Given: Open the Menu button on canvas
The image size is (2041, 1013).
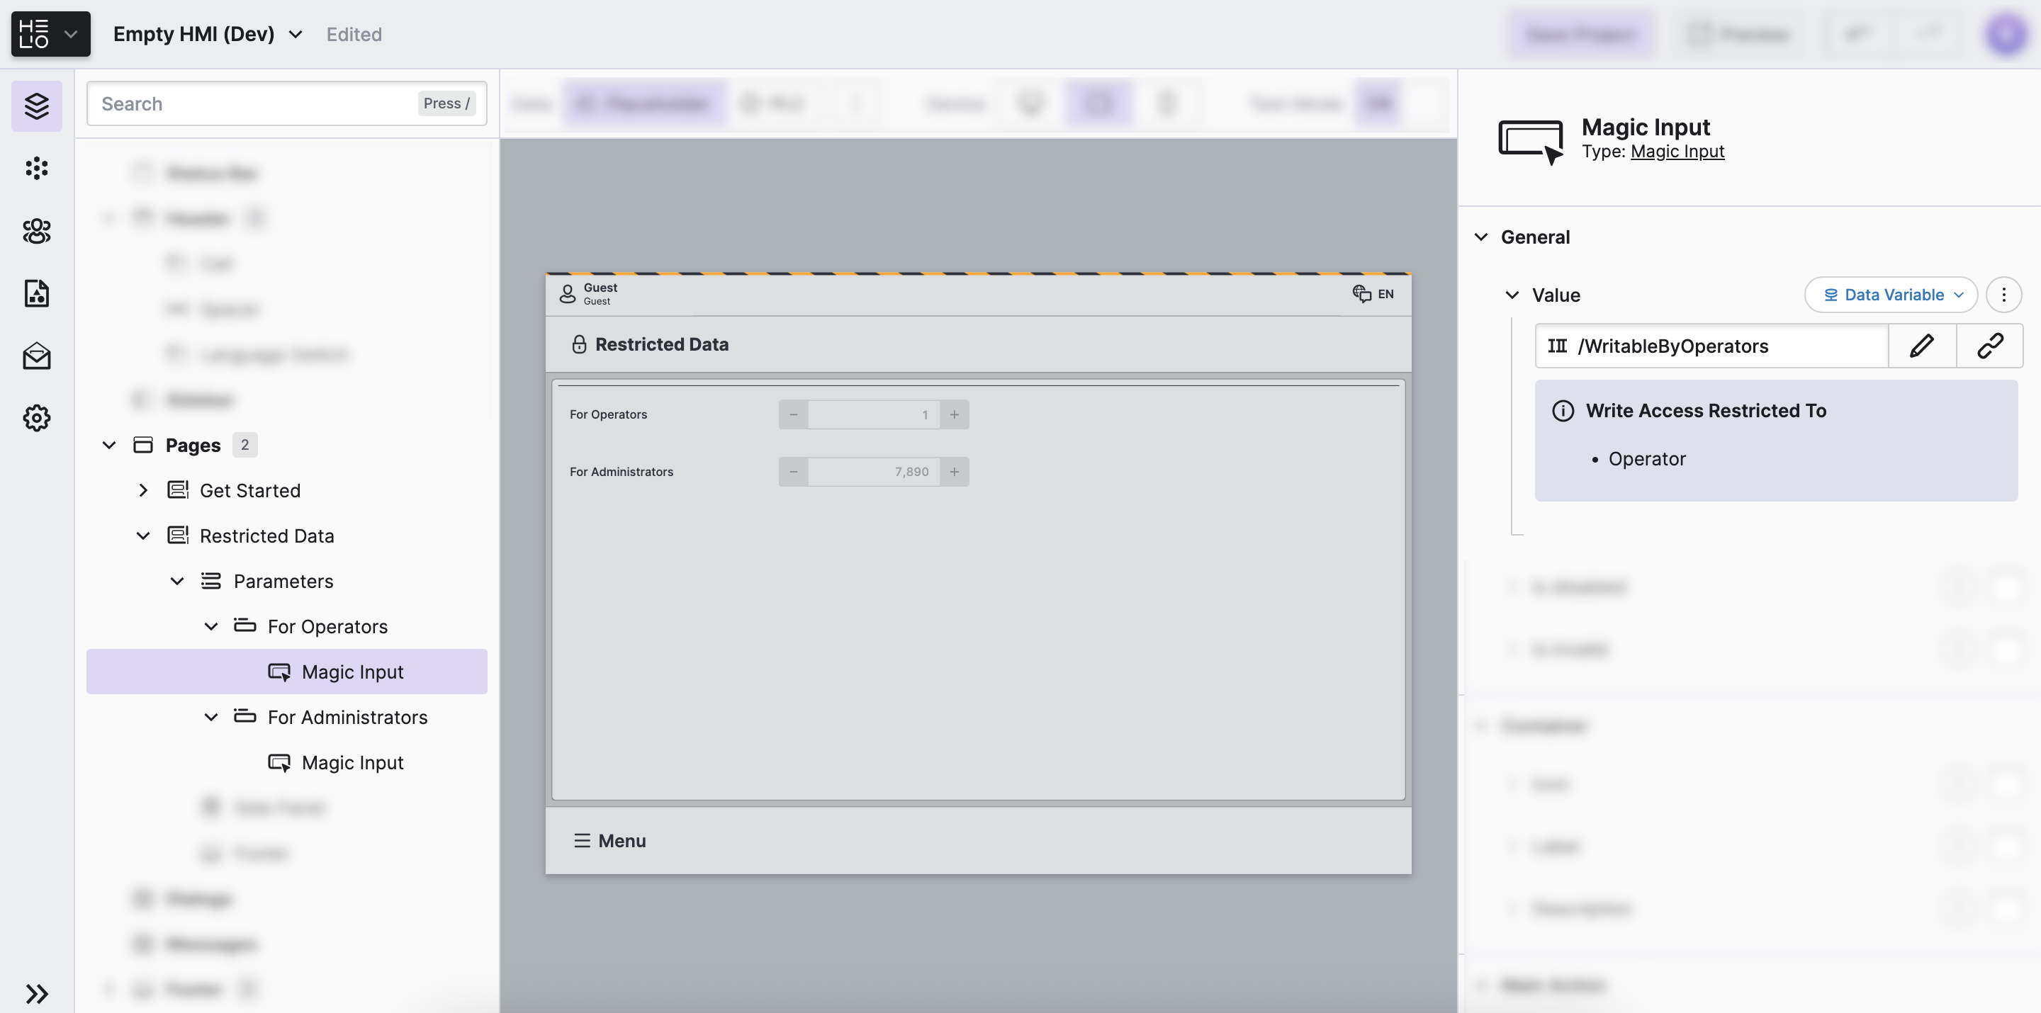Looking at the screenshot, I should click(609, 840).
